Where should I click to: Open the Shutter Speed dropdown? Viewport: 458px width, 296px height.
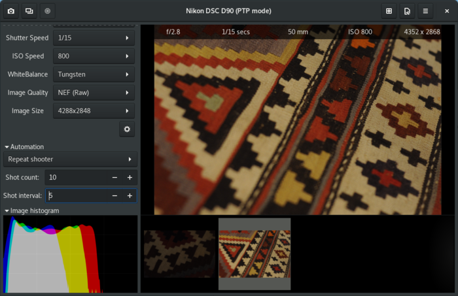(x=94, y=38)
